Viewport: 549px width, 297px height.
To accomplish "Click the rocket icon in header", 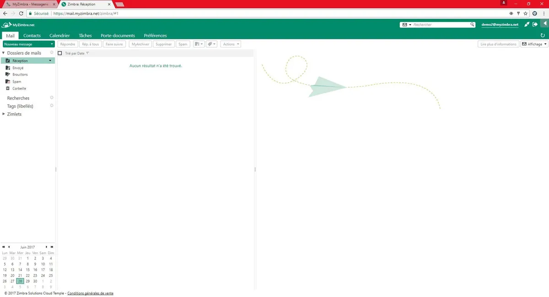I will pos(527,24).
